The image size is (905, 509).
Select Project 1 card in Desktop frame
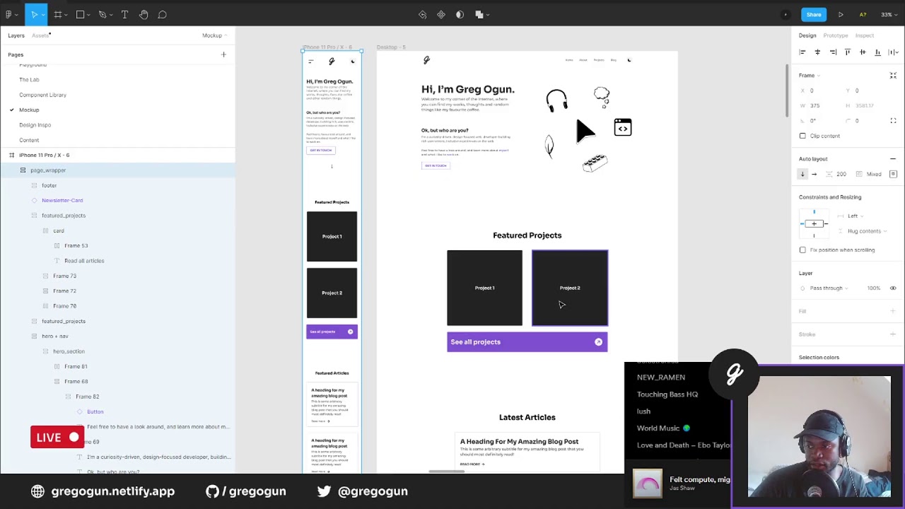(484, 288)
